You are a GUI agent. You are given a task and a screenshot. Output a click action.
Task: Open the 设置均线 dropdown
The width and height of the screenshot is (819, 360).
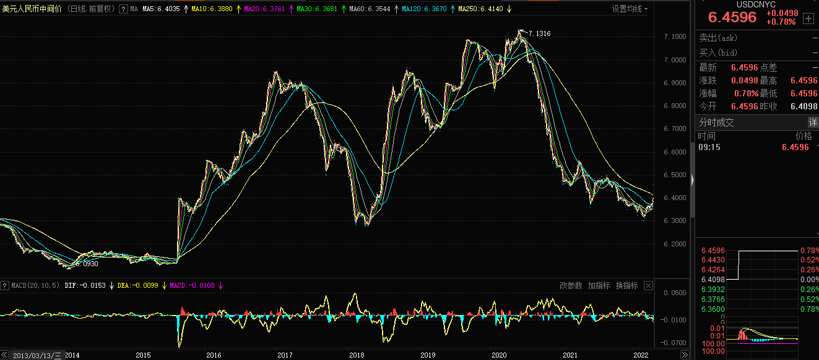coord(630,9)
